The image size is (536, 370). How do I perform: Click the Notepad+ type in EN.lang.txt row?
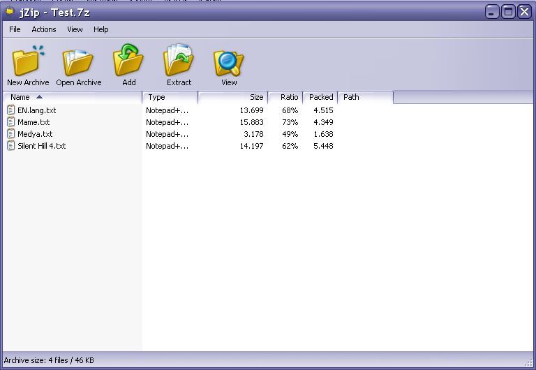167,110
